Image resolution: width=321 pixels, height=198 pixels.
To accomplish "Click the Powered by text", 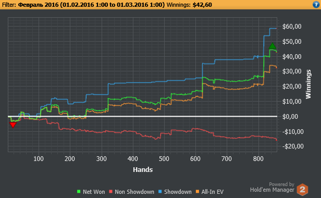I will pyautogui.click(x=281, y=184).
